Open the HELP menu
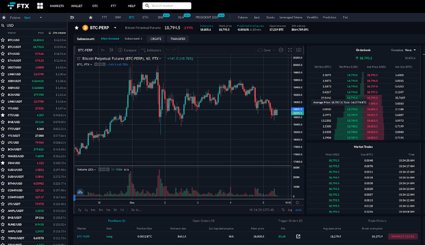 click(x=132, y=6)
